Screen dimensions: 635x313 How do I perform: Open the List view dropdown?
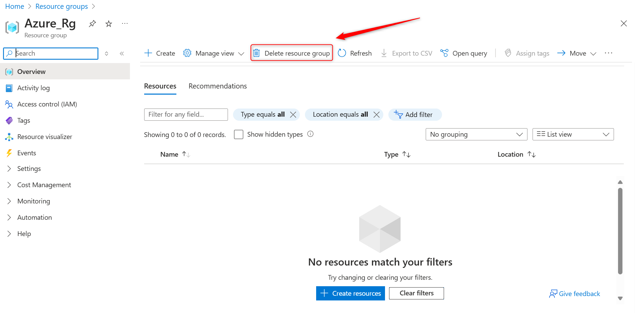pyautogui.click(x=573, y=134)
